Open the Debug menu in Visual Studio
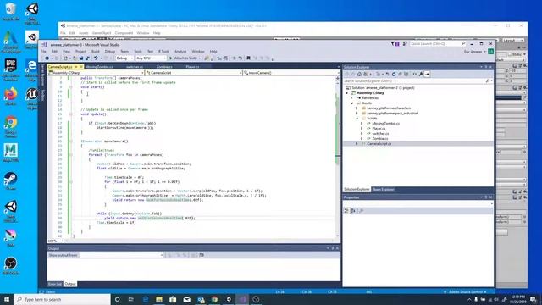 [109, 51]
